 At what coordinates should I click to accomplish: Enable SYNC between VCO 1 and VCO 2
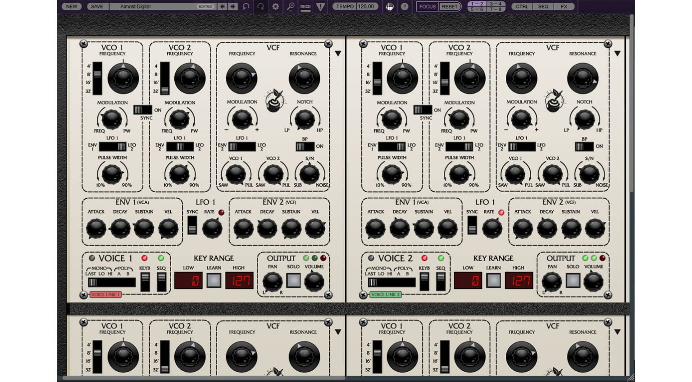142,109
